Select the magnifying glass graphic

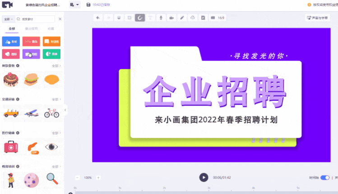[x=52, y=179]
